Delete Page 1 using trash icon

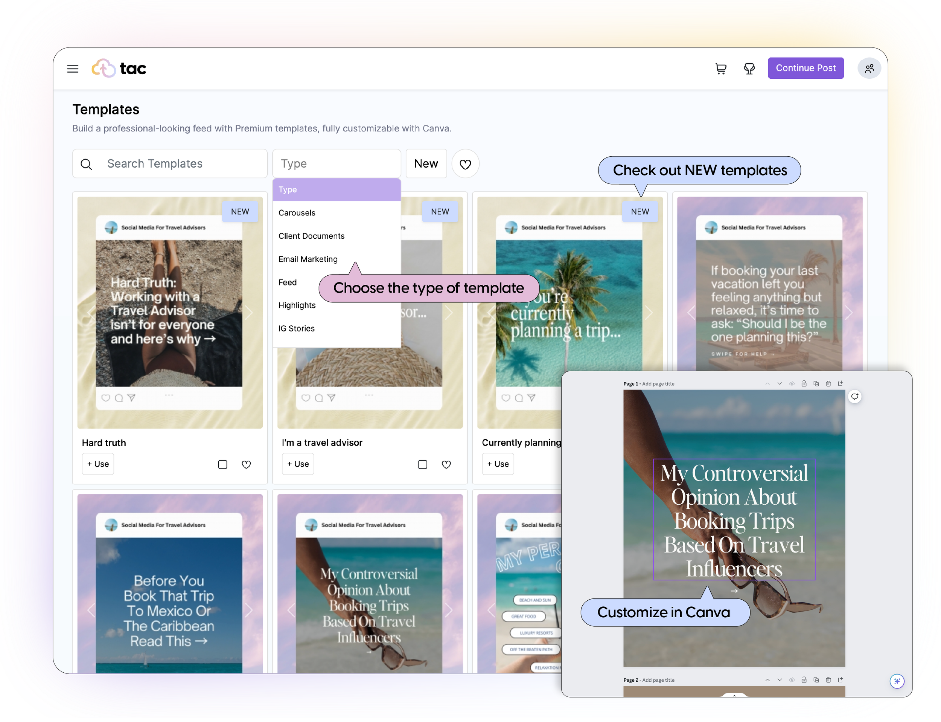coord(828,384)
